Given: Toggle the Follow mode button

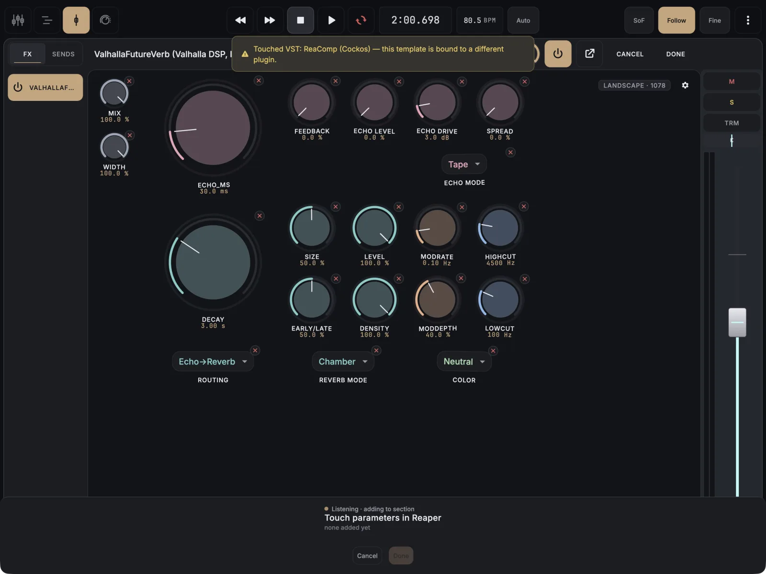Looking at the screenshot, I should [x=676, y=20].
